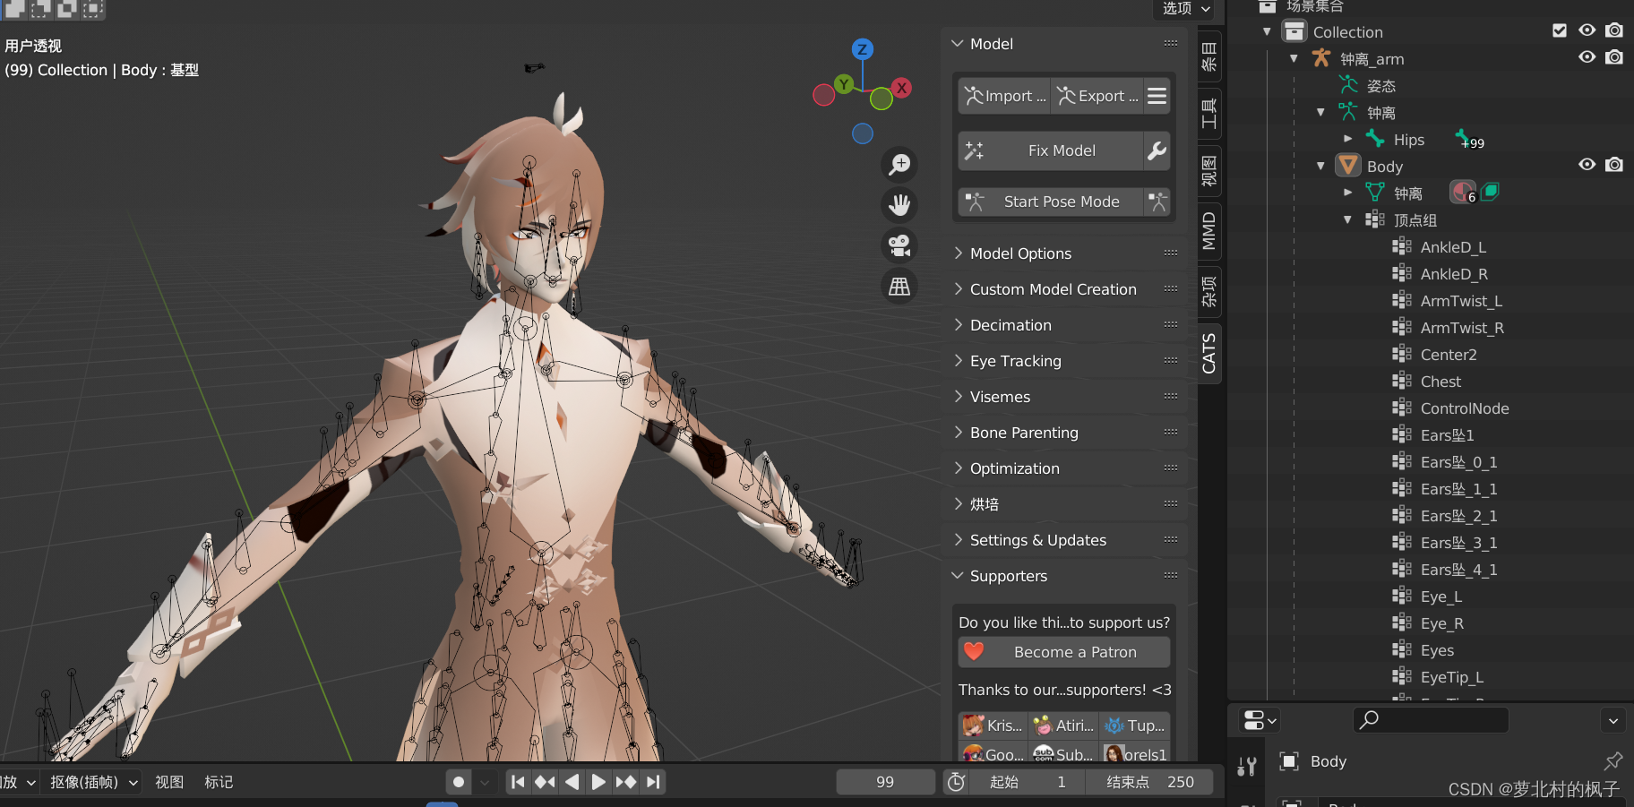
Task: Click the Body mesh triangle icon
Action: pyautogui.click(x=1347, y=166)
